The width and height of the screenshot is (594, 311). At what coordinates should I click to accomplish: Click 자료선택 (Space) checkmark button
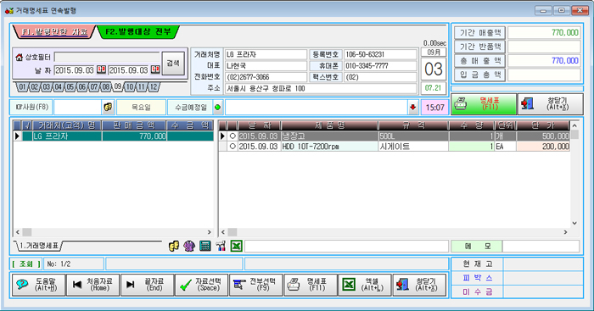(x=202, y=285)
